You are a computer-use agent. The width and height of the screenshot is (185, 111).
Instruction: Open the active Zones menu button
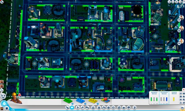coord(72,108)
